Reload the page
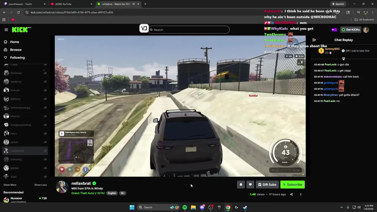 point(18,12)
